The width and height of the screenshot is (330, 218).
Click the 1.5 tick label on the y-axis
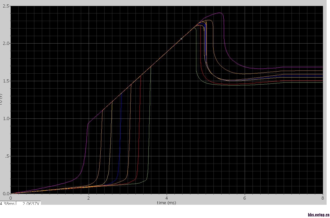click(6, 81)
